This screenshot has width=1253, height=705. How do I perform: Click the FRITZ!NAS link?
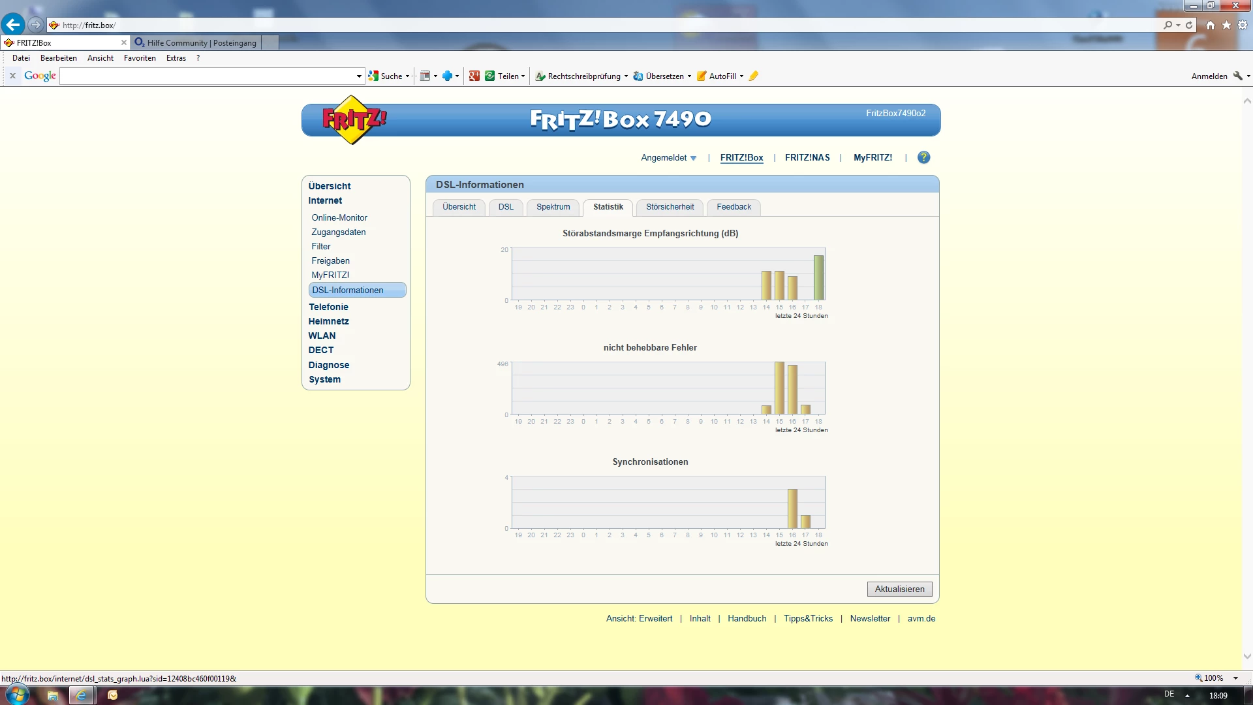[807, 158]
